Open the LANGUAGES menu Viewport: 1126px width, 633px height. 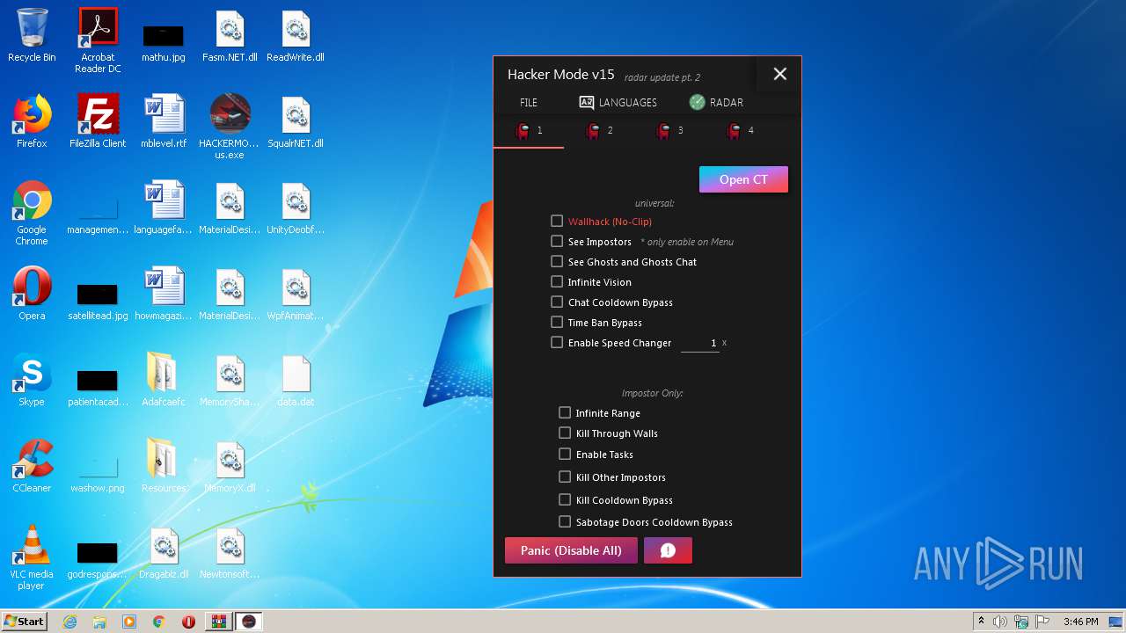coord(618,102)
